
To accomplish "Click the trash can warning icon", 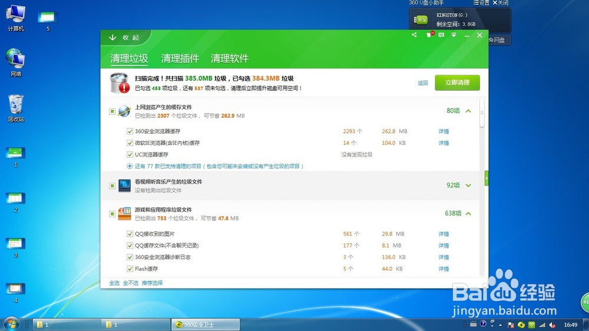I will 120,82.
